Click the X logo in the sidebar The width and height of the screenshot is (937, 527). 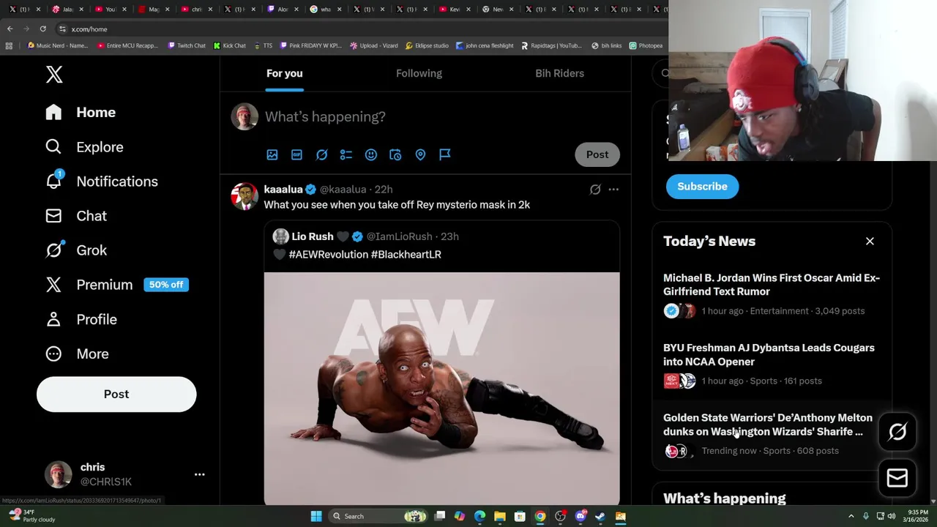[x=54, y=74]
